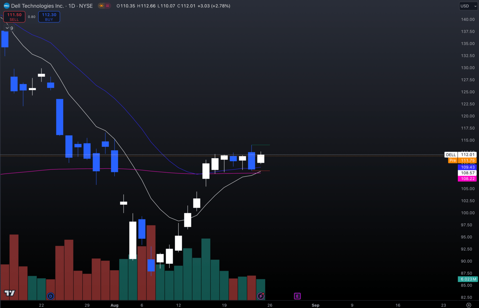The width and height of the screenshot is (479, 308).
Task: Click the blue D dividend marker
Action: pyautogui.click(x=51, y=296)
